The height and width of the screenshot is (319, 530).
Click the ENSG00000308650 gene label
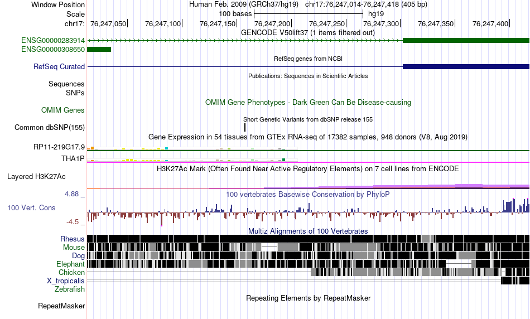point(53,49)
